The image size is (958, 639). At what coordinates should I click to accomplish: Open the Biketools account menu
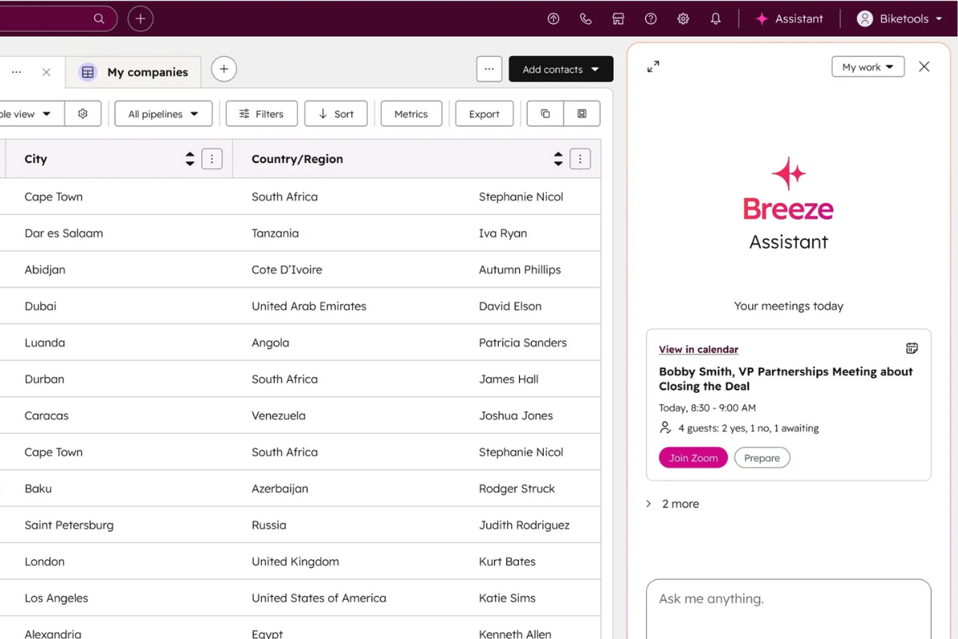click(x=898, y=18)
